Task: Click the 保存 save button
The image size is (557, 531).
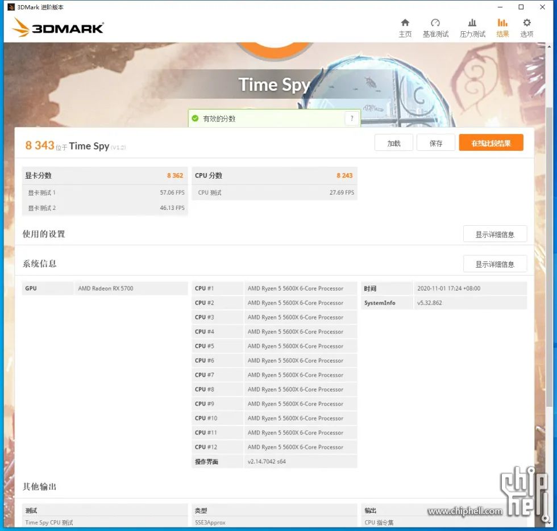Action: point(436,143)
